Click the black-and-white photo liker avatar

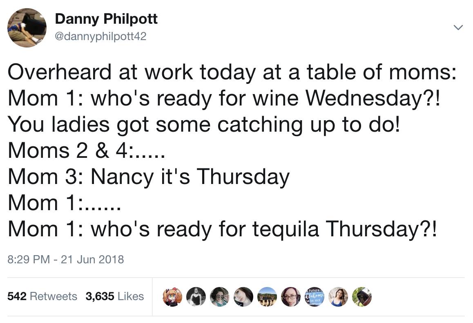196,297
